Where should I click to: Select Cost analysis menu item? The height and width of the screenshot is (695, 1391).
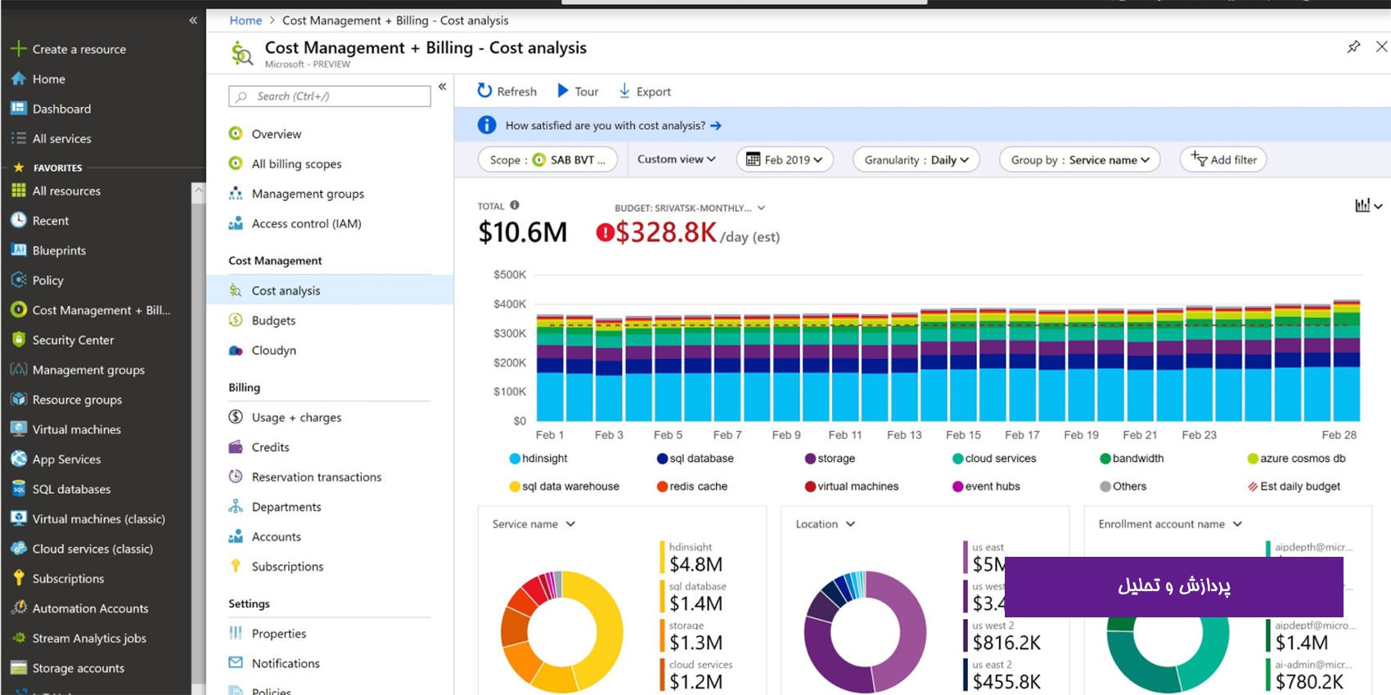(330, 290)
